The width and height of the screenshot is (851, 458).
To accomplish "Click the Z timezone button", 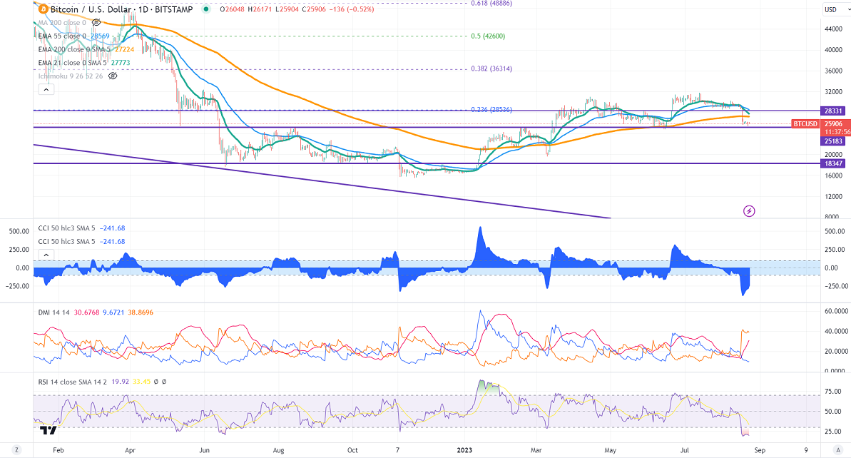I will 17,450.
